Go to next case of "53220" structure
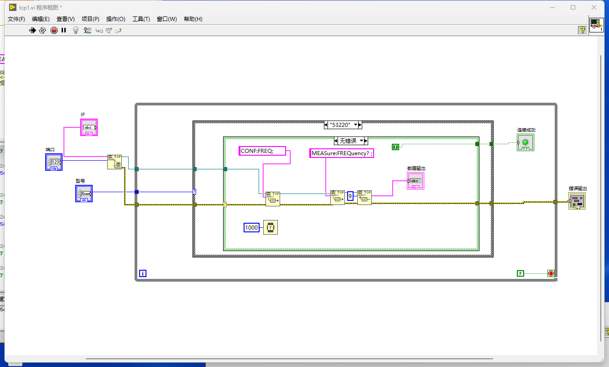This screenshot has width=609, height=367. [x=360, y=125]
